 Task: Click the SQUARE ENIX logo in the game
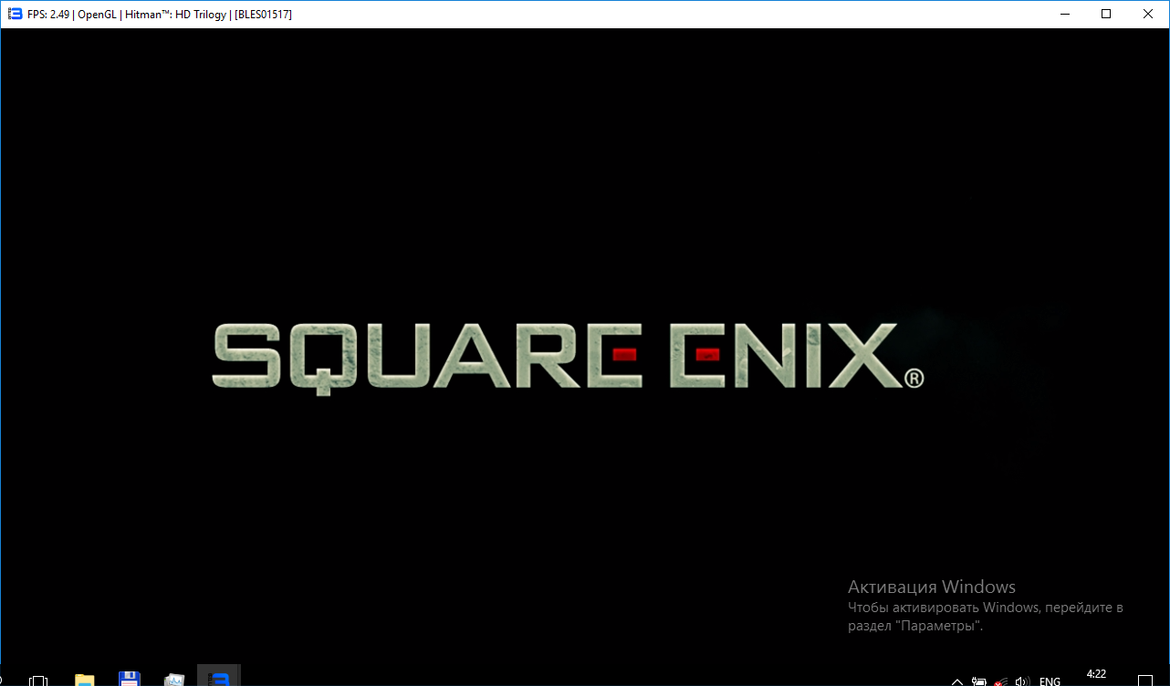click(x=557, y=356)
